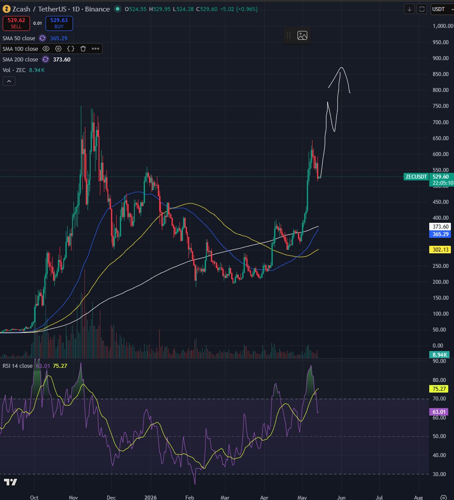Image resolution: width=454 pixels, height=500 pixels.
Task: Click the H529.95 high price value
Action: pos(160,9)
